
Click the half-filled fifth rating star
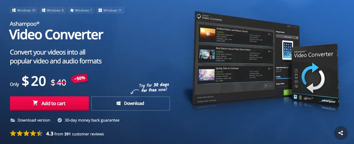click(x=40, y=134)
